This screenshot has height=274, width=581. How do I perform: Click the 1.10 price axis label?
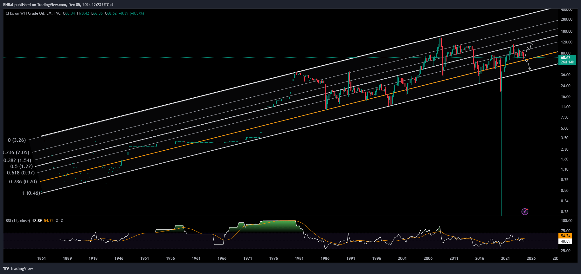pos(564,169)
